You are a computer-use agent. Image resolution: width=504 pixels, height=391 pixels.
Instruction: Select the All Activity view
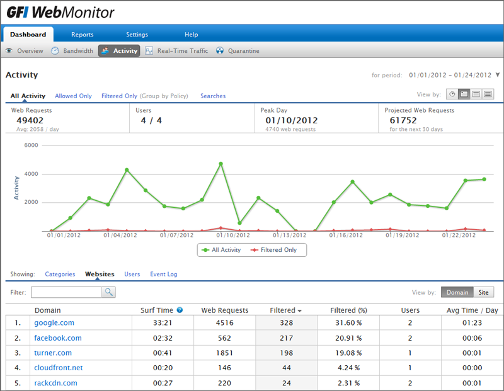point(28,96)
